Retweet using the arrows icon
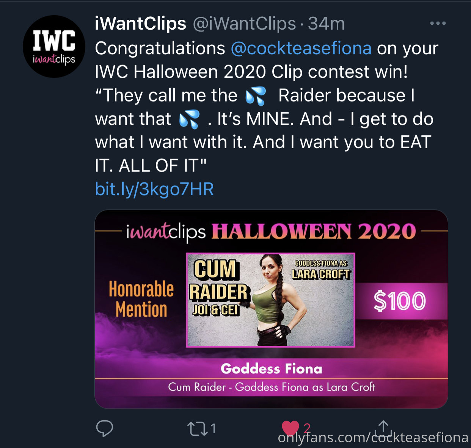The width and height of the screenshot is (471, 448). point(198,429)
